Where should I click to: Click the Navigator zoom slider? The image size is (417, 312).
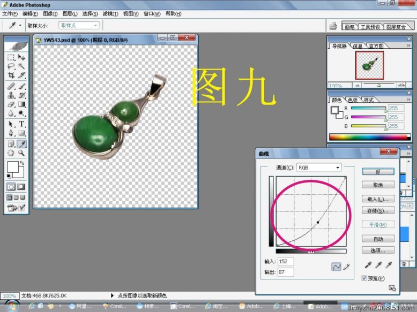pos(379,85)
